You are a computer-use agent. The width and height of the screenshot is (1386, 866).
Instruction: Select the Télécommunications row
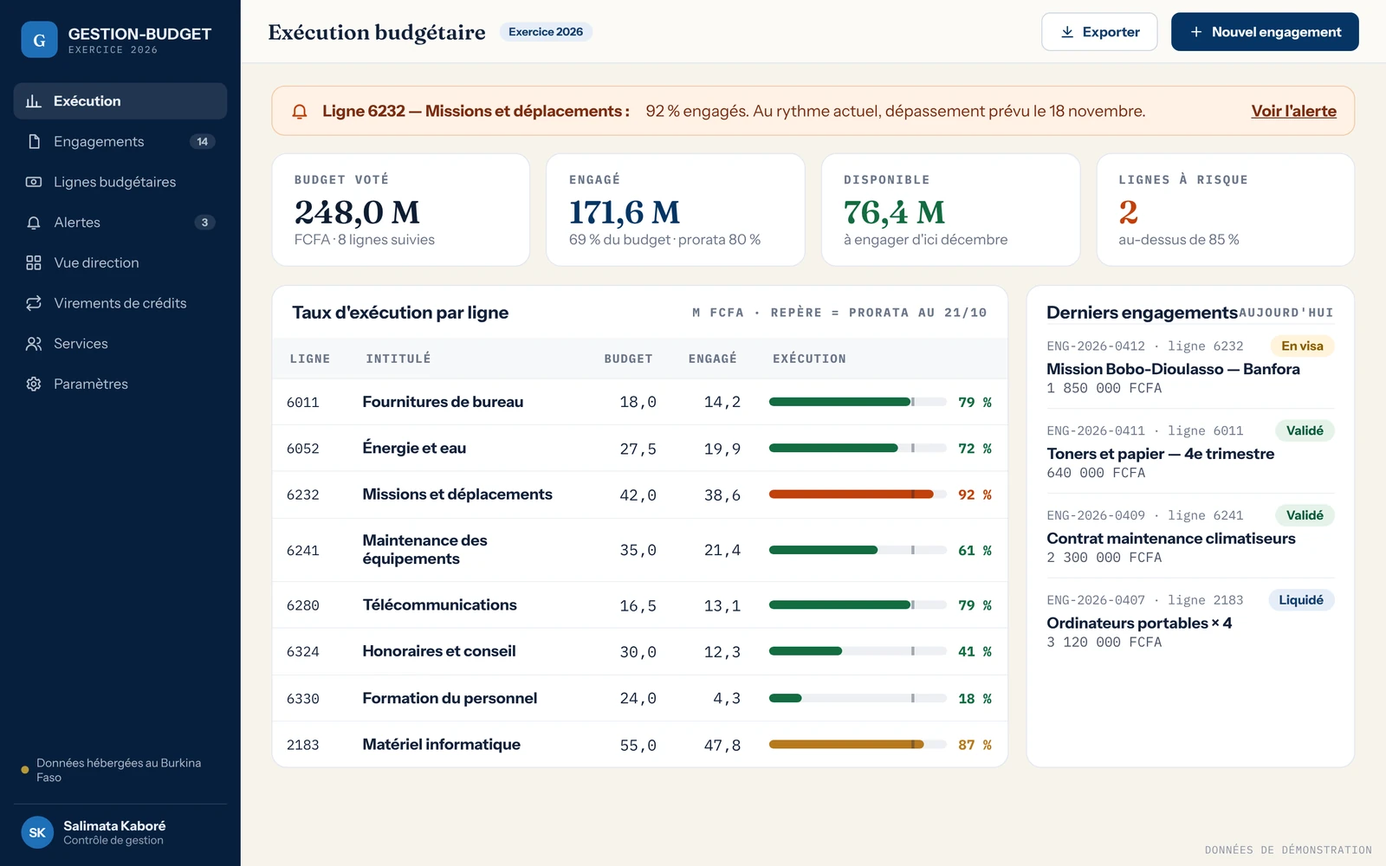640,605
